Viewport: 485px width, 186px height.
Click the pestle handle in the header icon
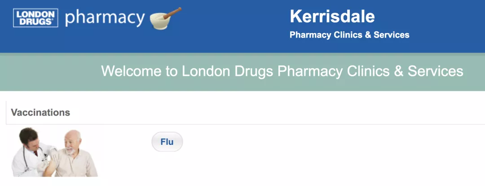tap(173, 12)
